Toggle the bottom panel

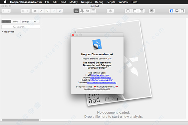(177, 11)
